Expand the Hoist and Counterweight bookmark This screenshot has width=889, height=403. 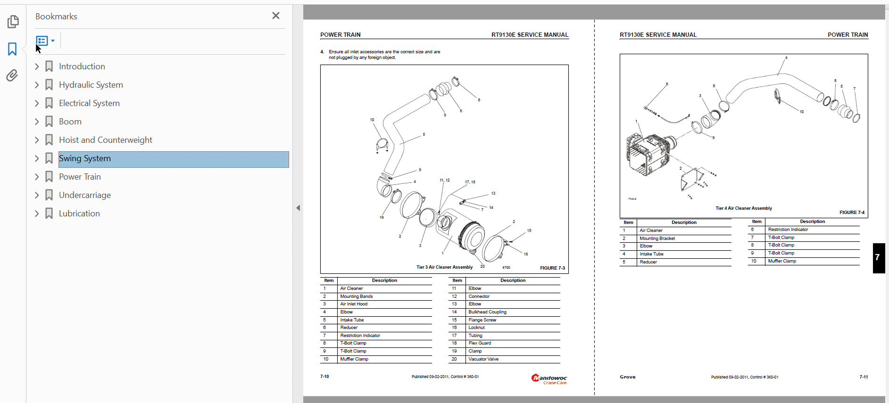(x=37, y=140)
